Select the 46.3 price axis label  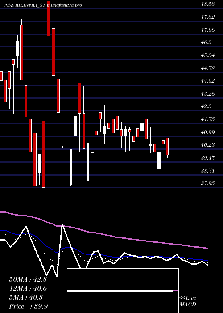(206, 42)
